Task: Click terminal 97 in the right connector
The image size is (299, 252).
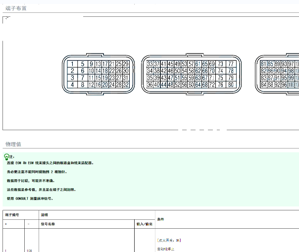Action: click(291, 64)
